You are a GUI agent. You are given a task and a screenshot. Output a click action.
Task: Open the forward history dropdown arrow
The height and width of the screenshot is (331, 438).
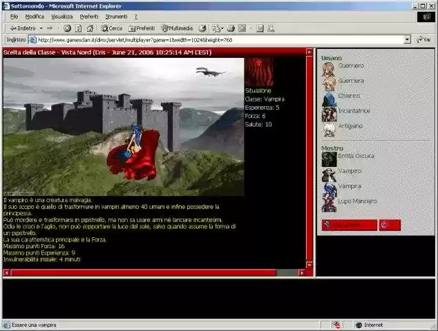click(59, 28)
